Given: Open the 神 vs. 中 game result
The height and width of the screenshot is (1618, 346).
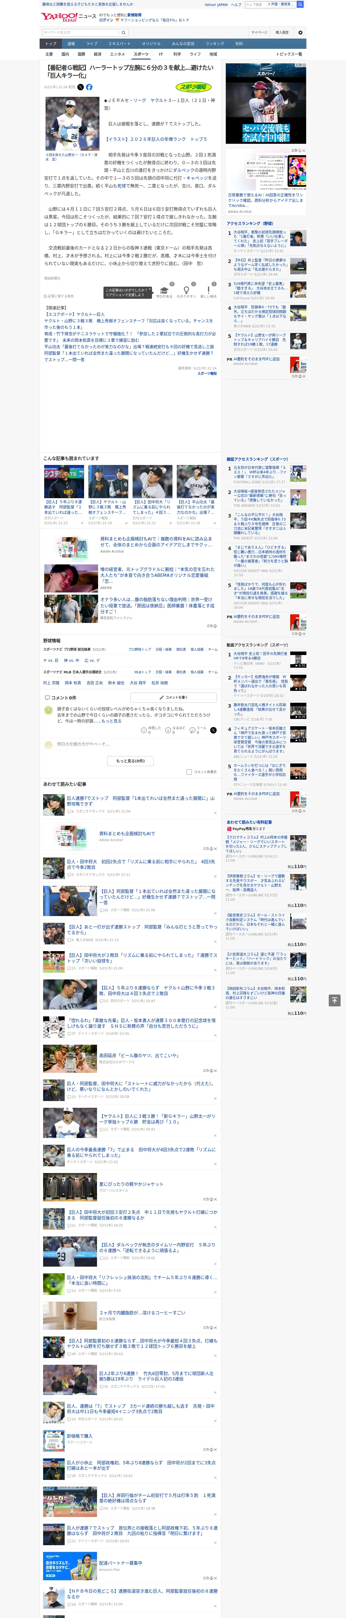Looking at the screenshot, I should click(72, 661).
